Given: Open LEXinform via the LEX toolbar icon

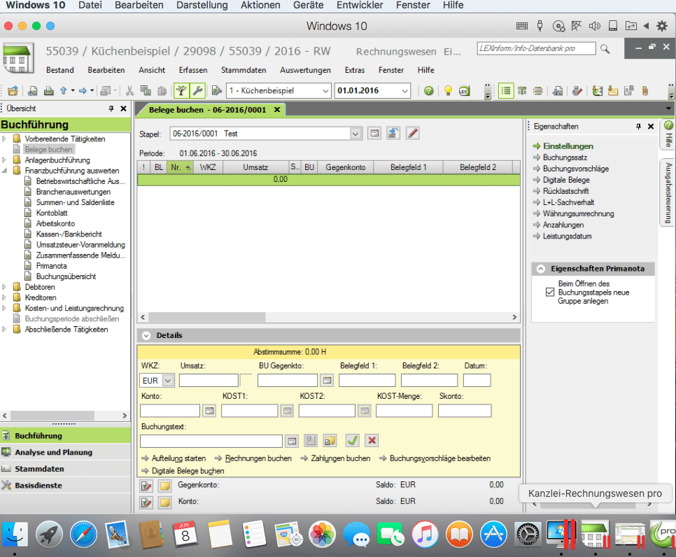Looking at the screenshot, I should pos(463,91).
